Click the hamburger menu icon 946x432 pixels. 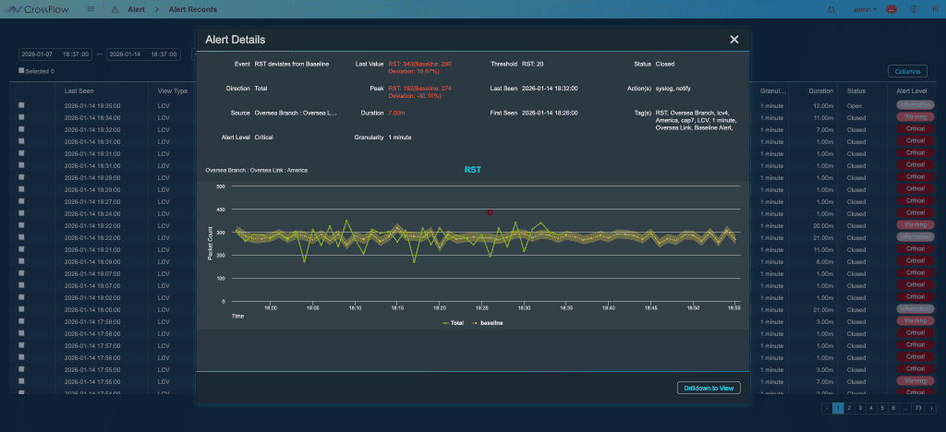91,9
